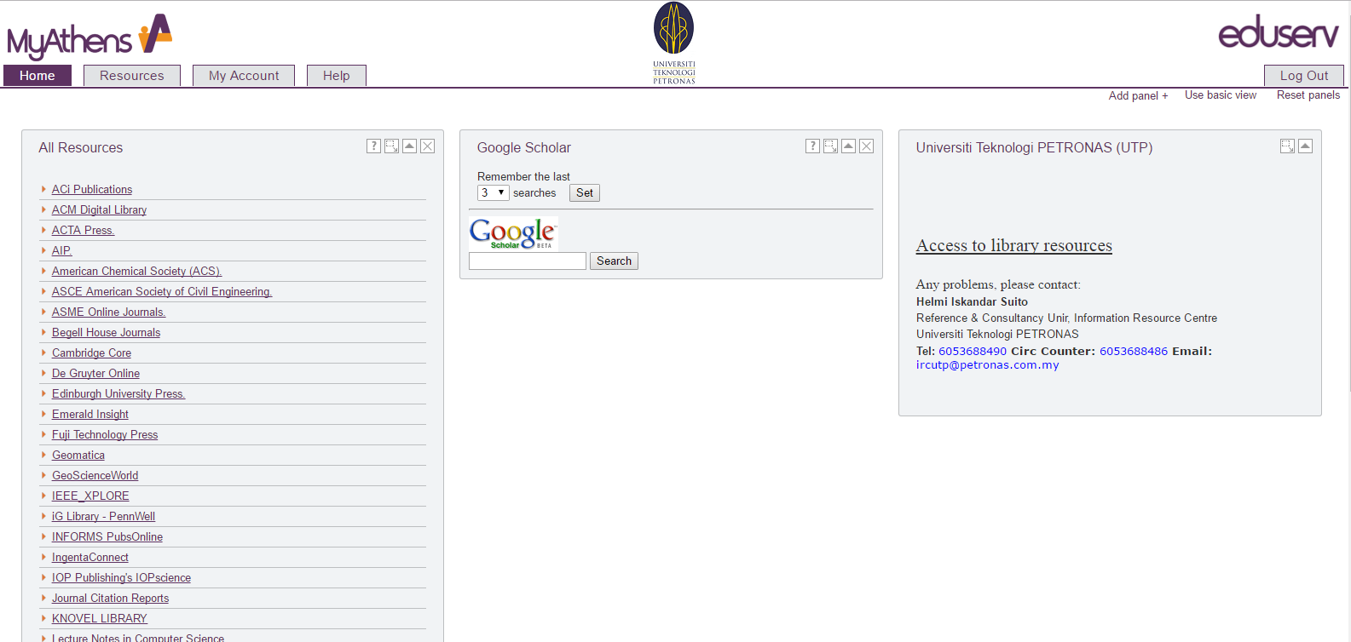
Task: Click Add panel +
Action: (1138, 95)
